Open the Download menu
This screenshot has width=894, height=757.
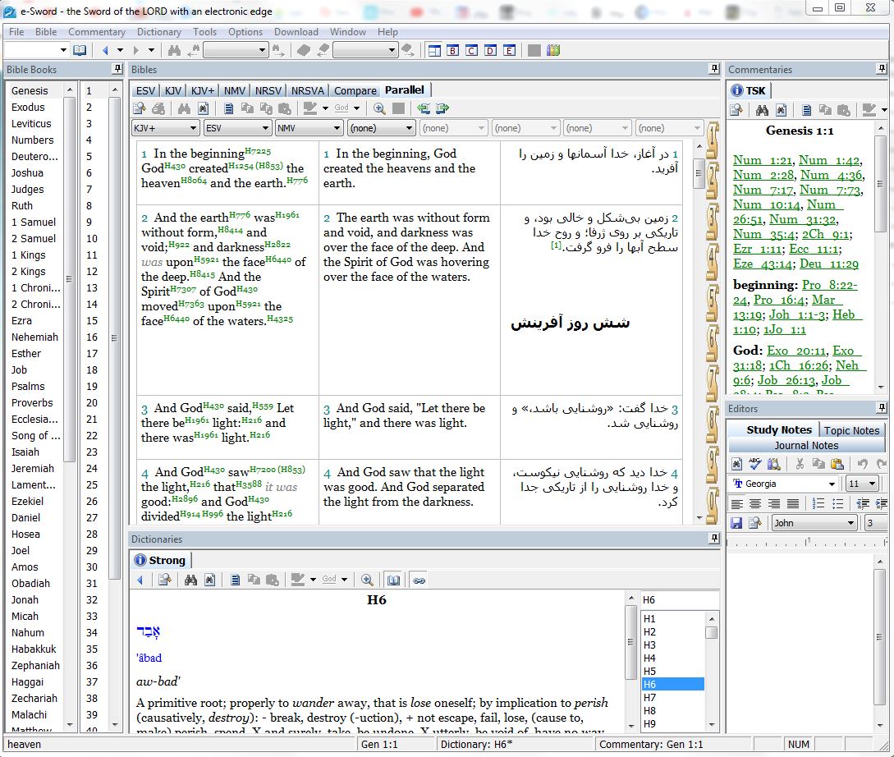[296, 32]
